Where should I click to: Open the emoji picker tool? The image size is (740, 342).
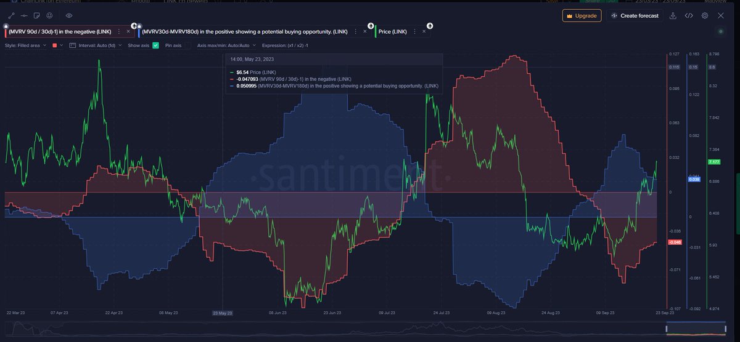[49, 15]
